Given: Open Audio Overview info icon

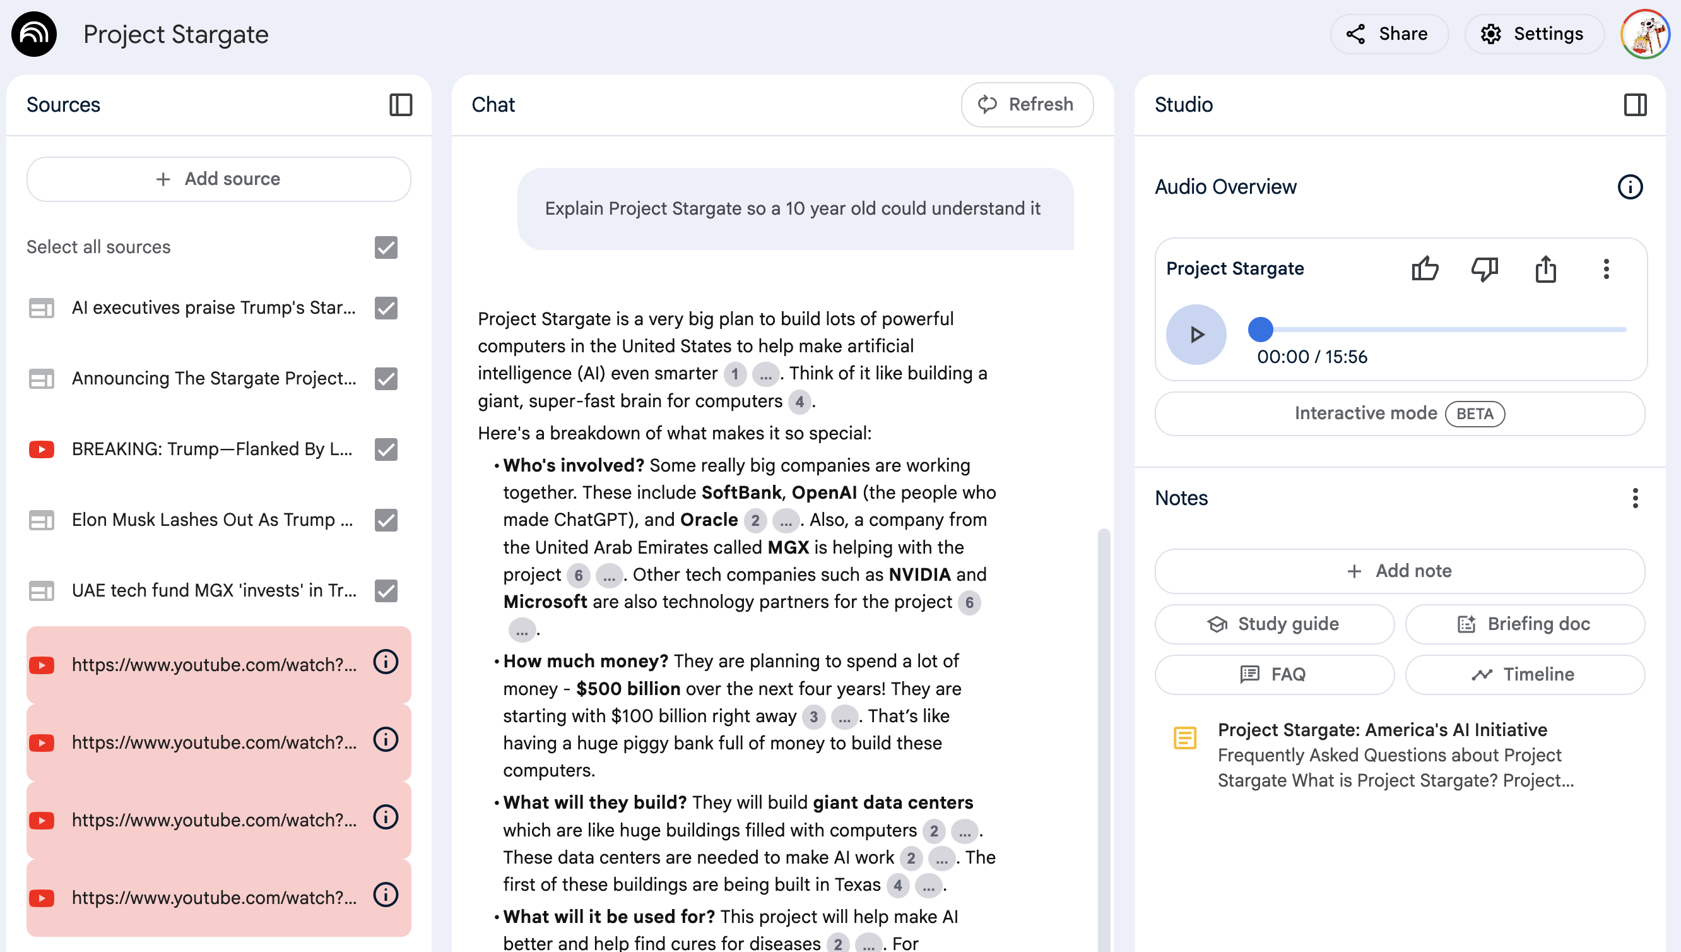Looking at the screenshot, I should point(1629,187).
